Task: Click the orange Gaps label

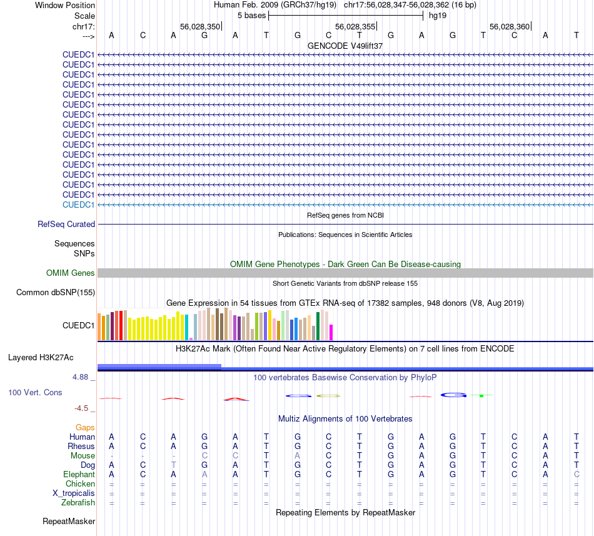Action: click(85, 427)
